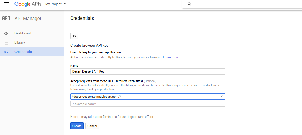Click the Cancel button
Image resolution: width=302 pixels, height=135 pixels.
coord(92,126)
